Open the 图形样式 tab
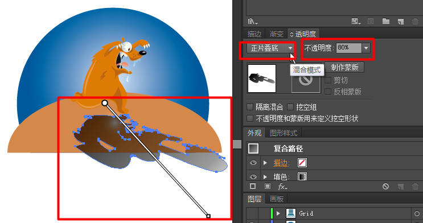 point(284,133)
